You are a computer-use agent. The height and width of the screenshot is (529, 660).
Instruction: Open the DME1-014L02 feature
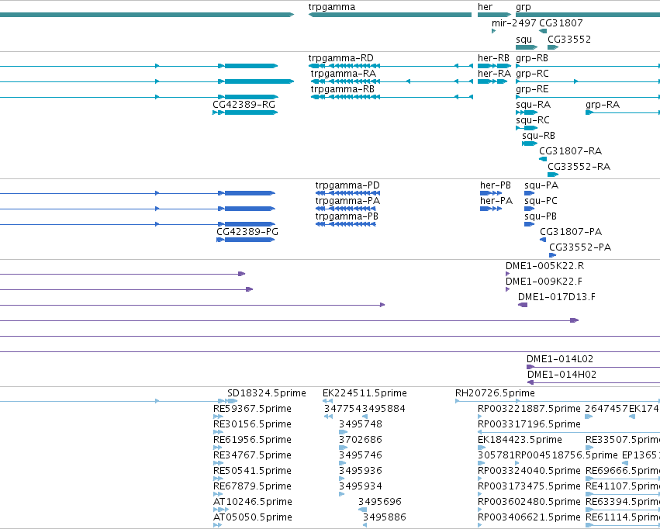click(593, 367)
